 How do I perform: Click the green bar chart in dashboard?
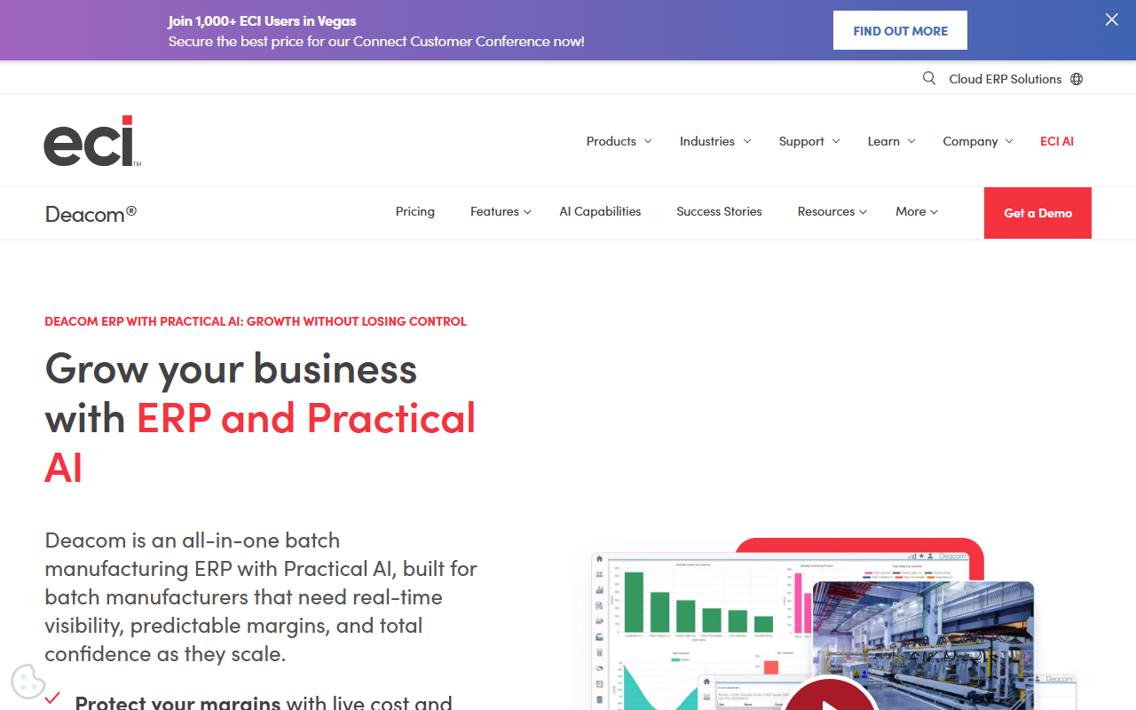(x=699, y=603)
